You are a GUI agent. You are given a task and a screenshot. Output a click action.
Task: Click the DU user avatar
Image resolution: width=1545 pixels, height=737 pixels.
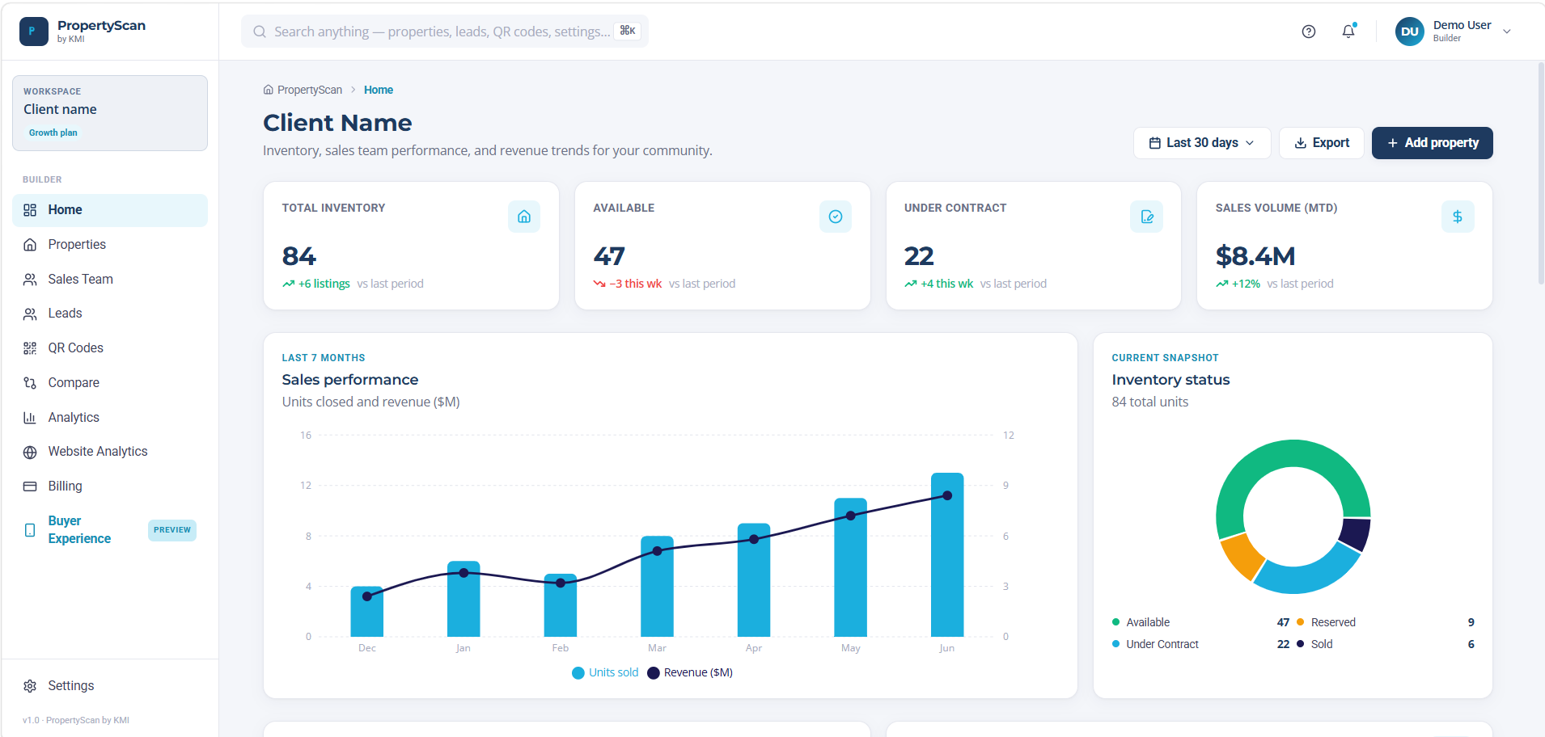click(x=1410, y=32)
